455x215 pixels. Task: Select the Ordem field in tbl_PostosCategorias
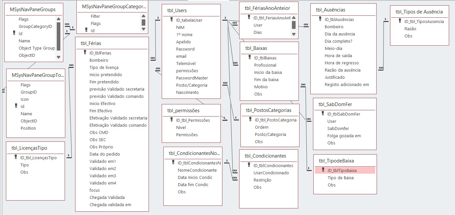pos(261,127)
